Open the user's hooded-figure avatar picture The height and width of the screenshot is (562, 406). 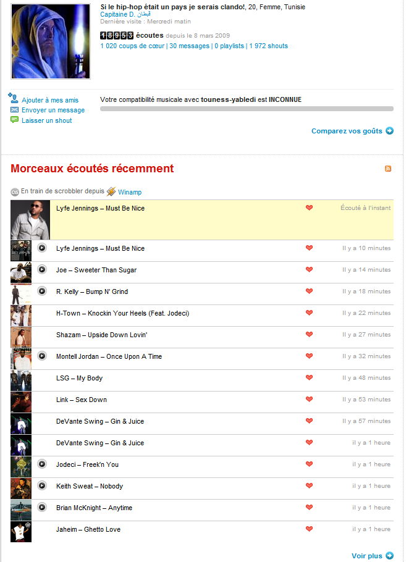tap(51, 41)
